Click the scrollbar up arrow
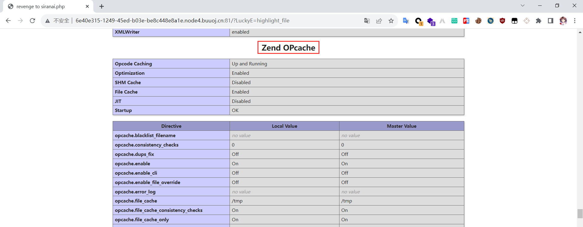The height and width of the screenshot is (227, 583). tap(580, 32)
